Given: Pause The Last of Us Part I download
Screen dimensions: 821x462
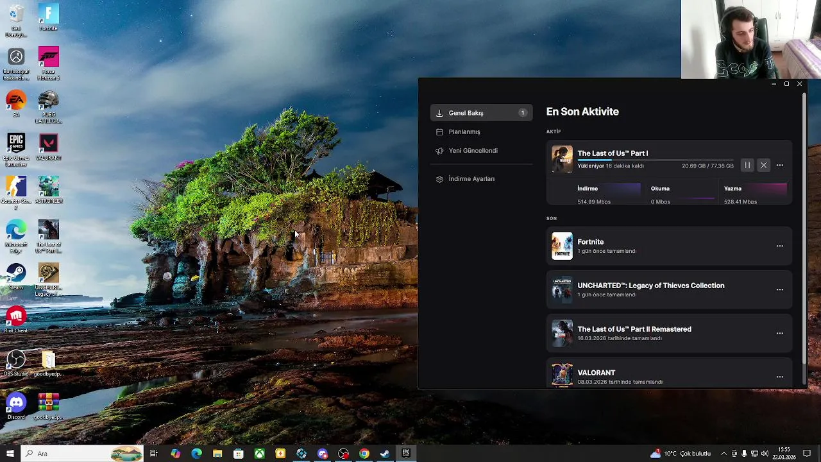Looking at the screenshot, I should 747,166.
